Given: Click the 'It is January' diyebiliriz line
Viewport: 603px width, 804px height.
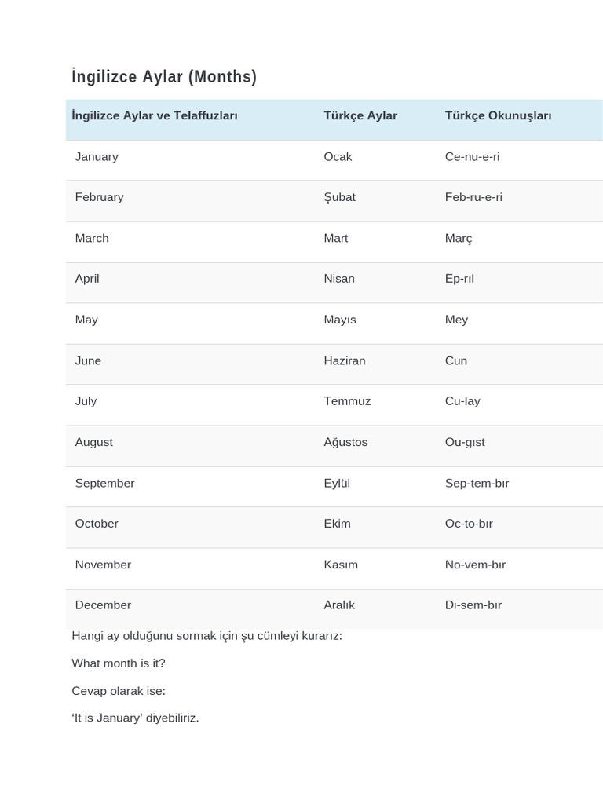Looking at the screenshot, I should pyautogui.click(x=135, y=718).
